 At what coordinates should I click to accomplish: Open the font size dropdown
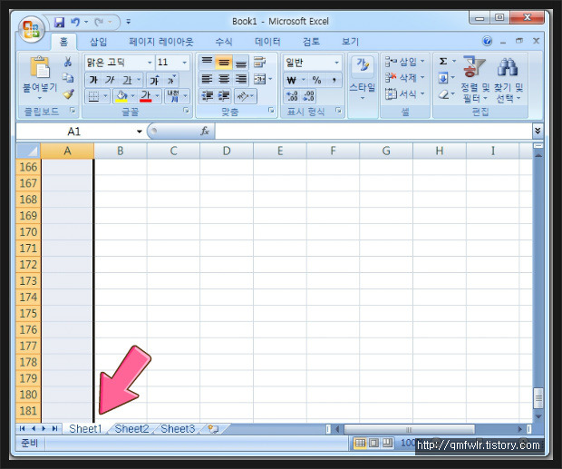point(185,63)
